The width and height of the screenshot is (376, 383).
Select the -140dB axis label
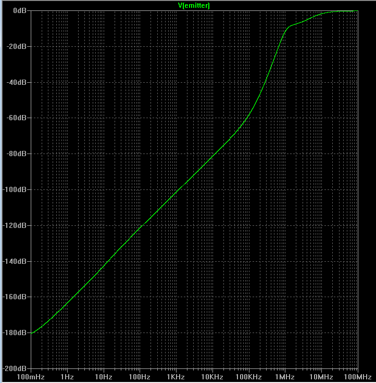click(15, 261)
